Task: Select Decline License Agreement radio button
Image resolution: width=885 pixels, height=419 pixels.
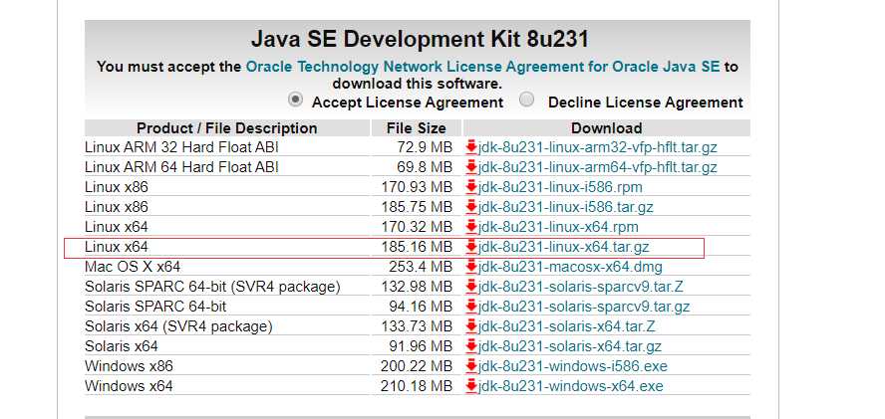Action: coord(527,101)
